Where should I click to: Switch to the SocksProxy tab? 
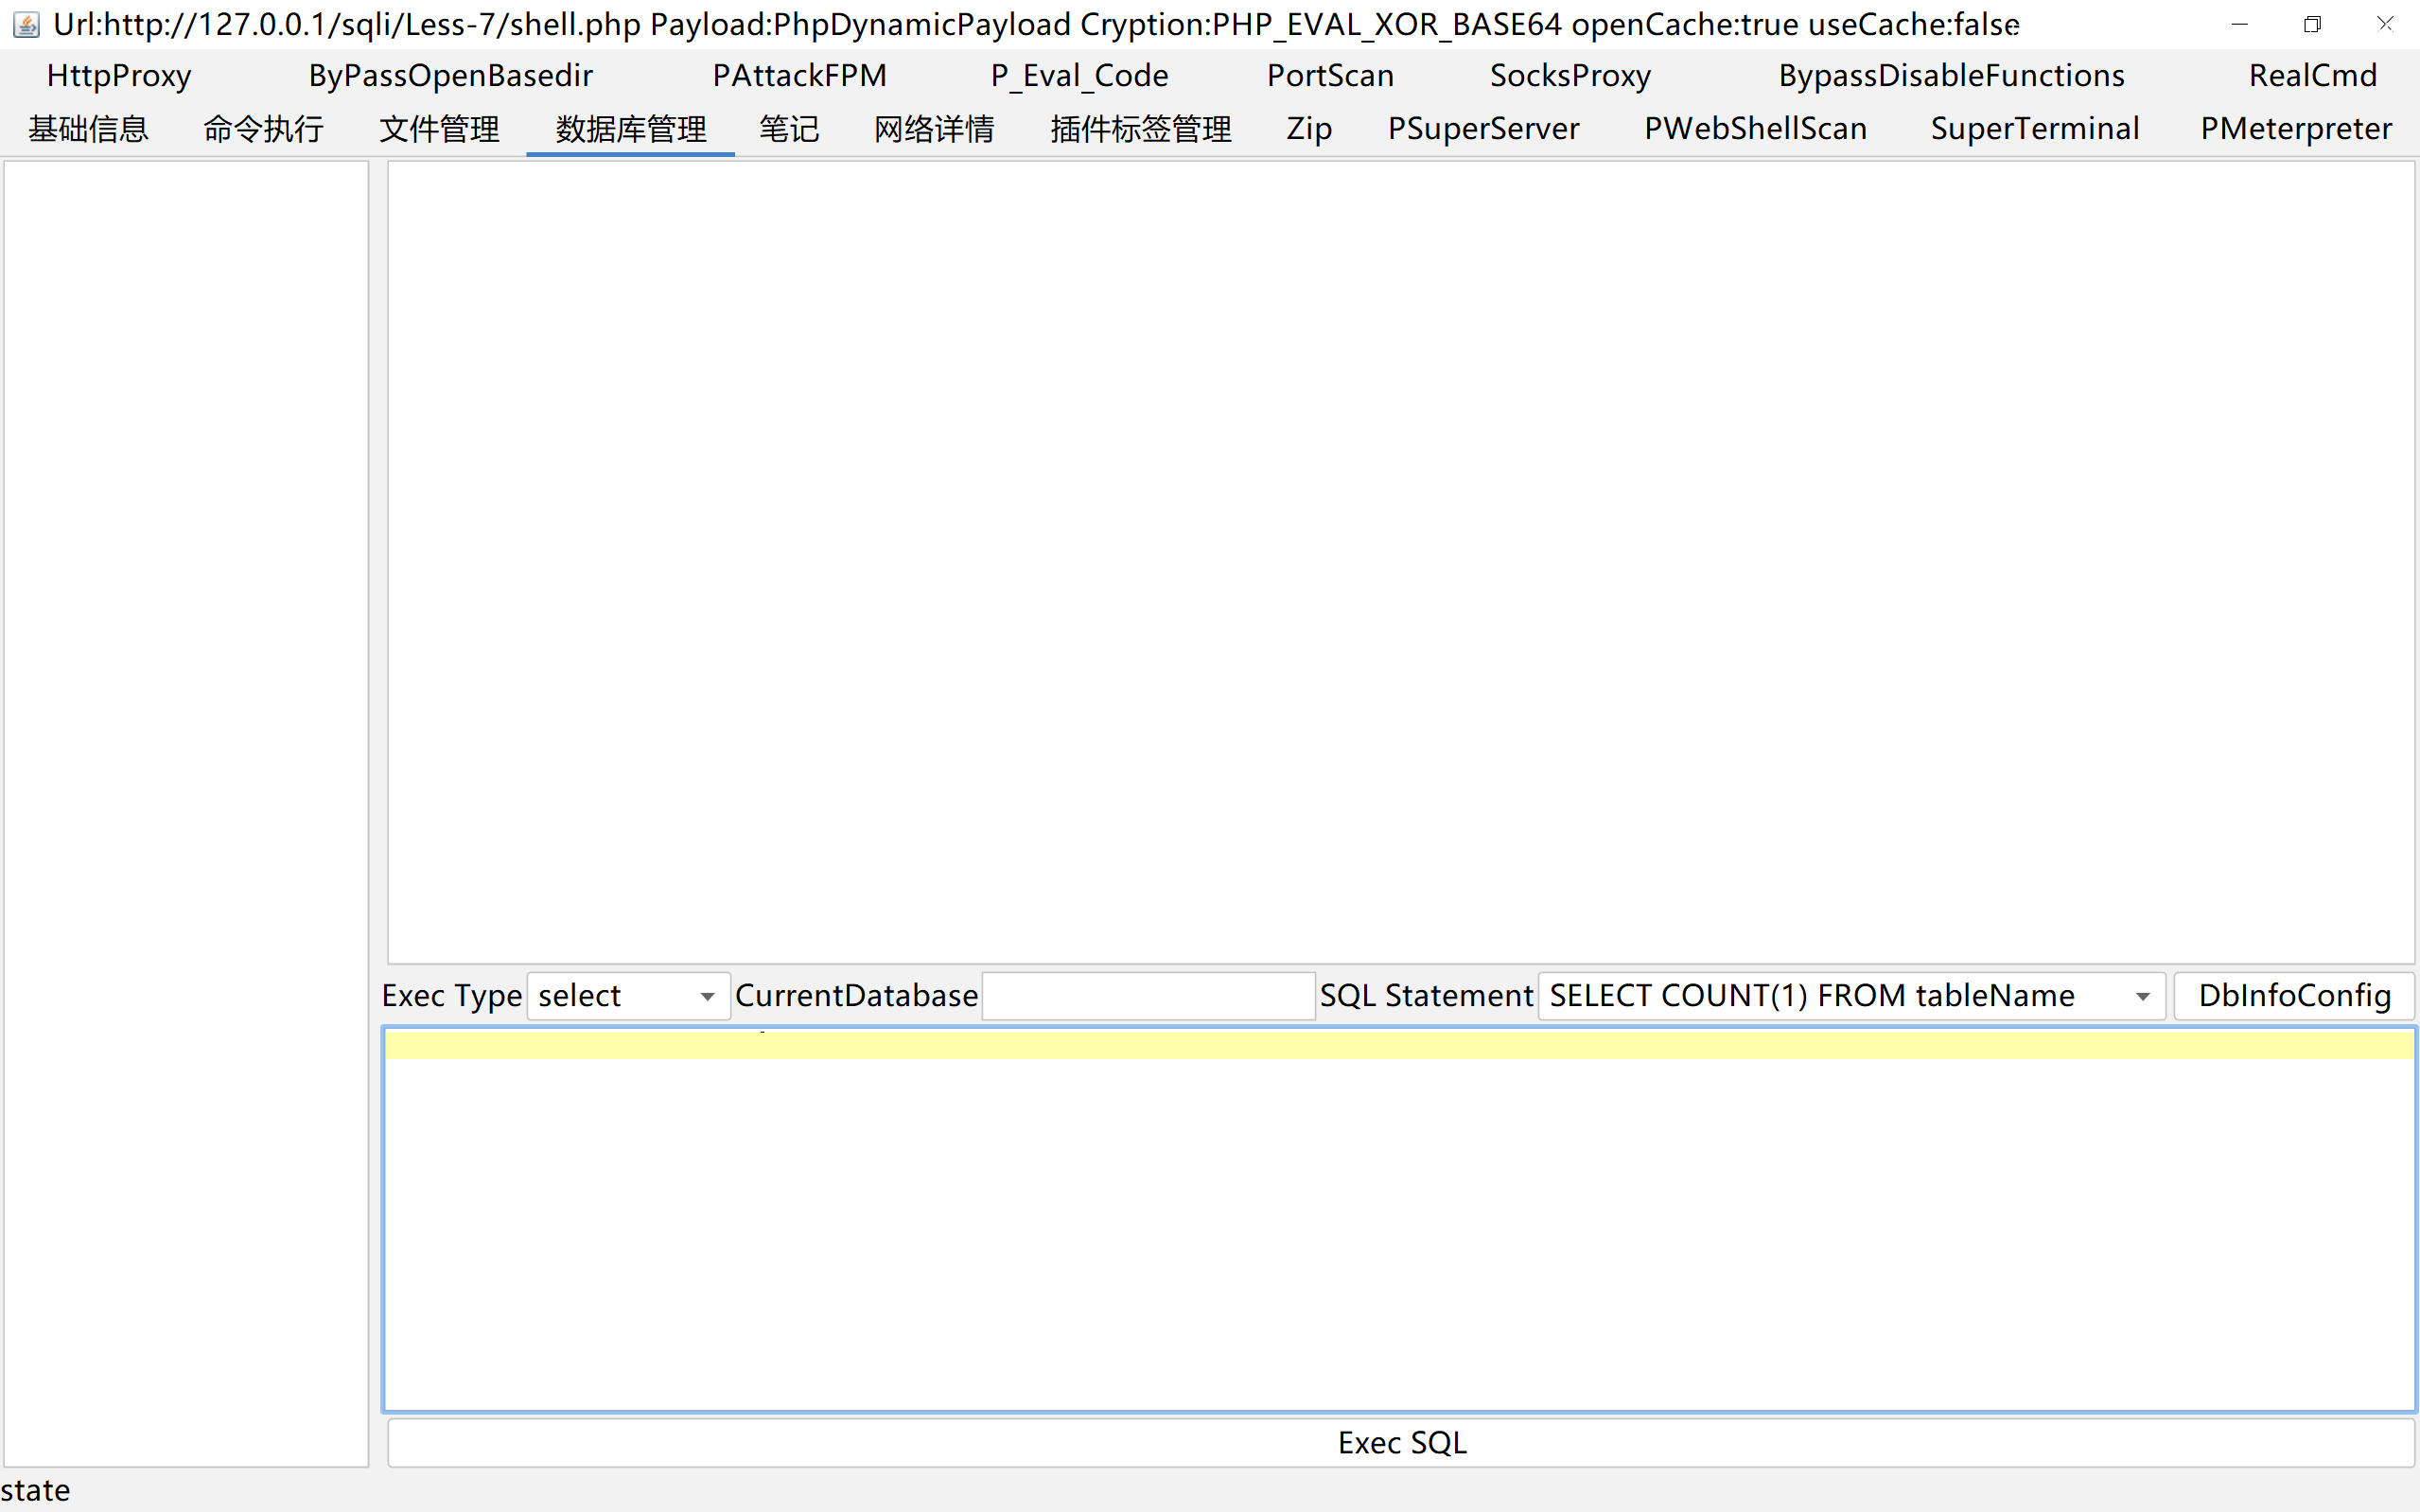click(x=1569, y=75)
